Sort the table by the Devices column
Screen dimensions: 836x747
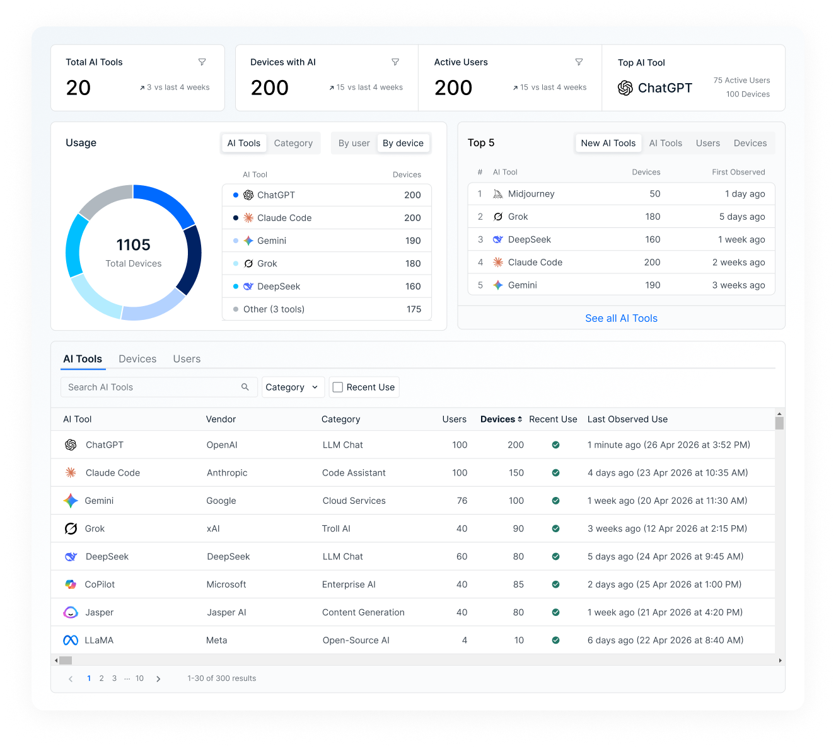tap(501, 419)
